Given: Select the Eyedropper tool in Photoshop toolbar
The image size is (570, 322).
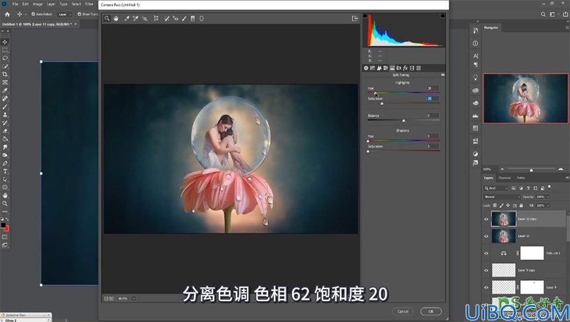Looking at the screenshot, I should [5, 91].
